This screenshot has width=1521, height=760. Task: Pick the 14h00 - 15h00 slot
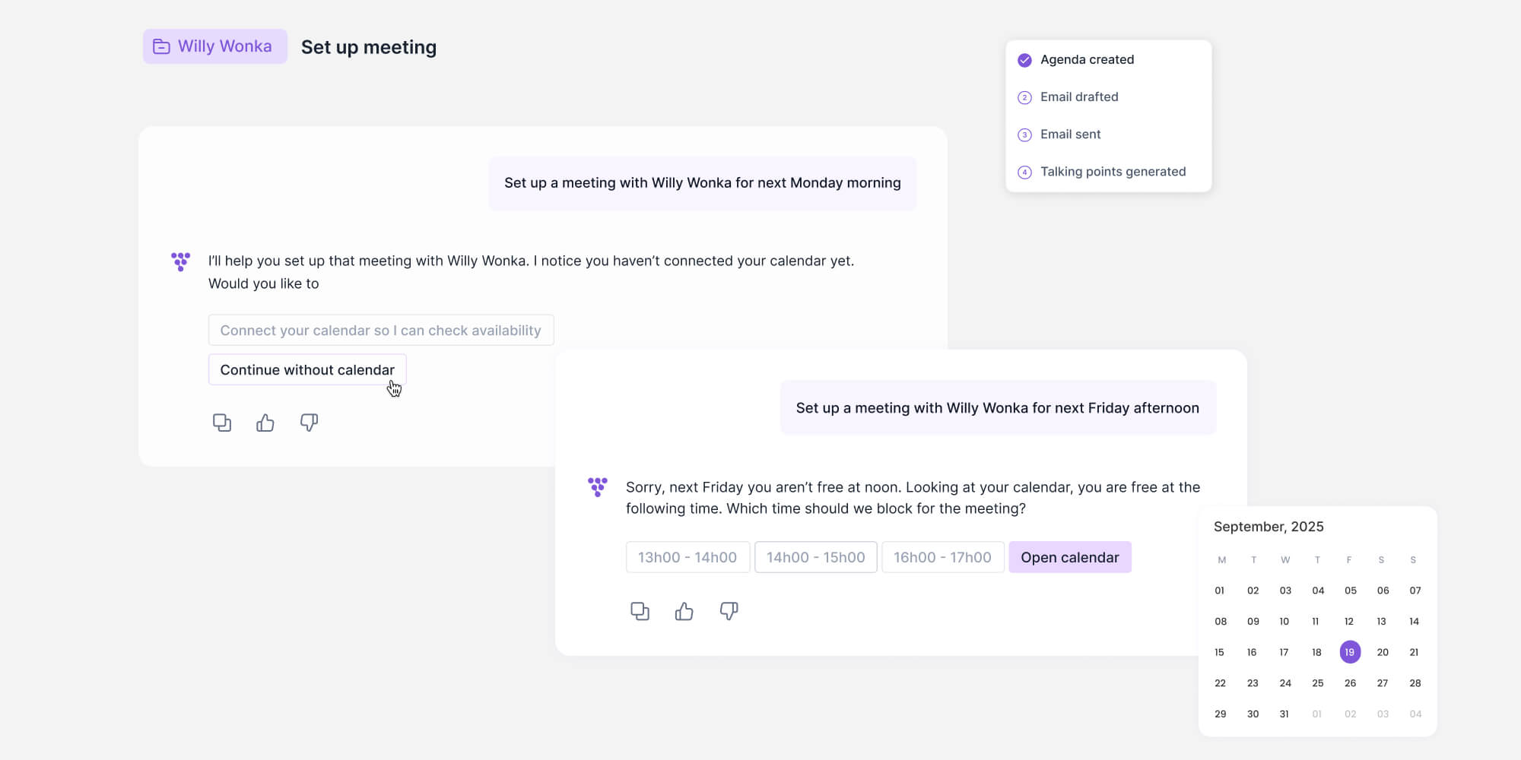(x=816, y=557)
